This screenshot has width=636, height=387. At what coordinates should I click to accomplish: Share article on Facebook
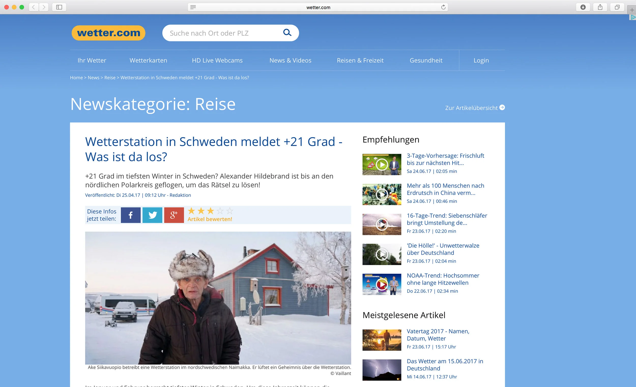(x=131, y=215)
